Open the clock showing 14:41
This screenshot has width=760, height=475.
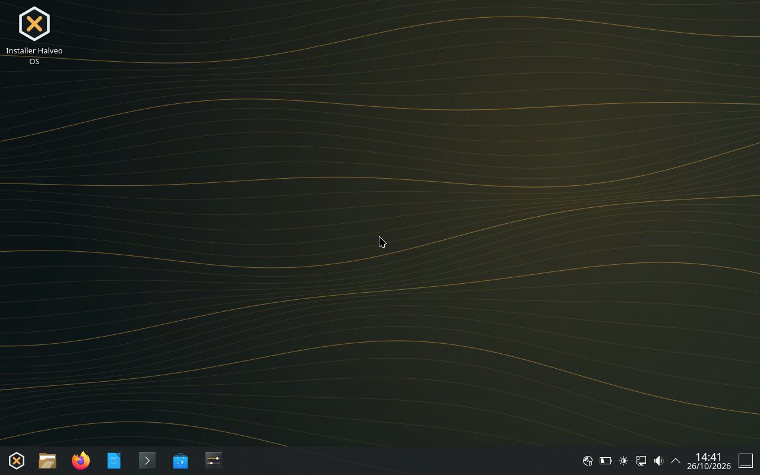(x=709, y=461)
